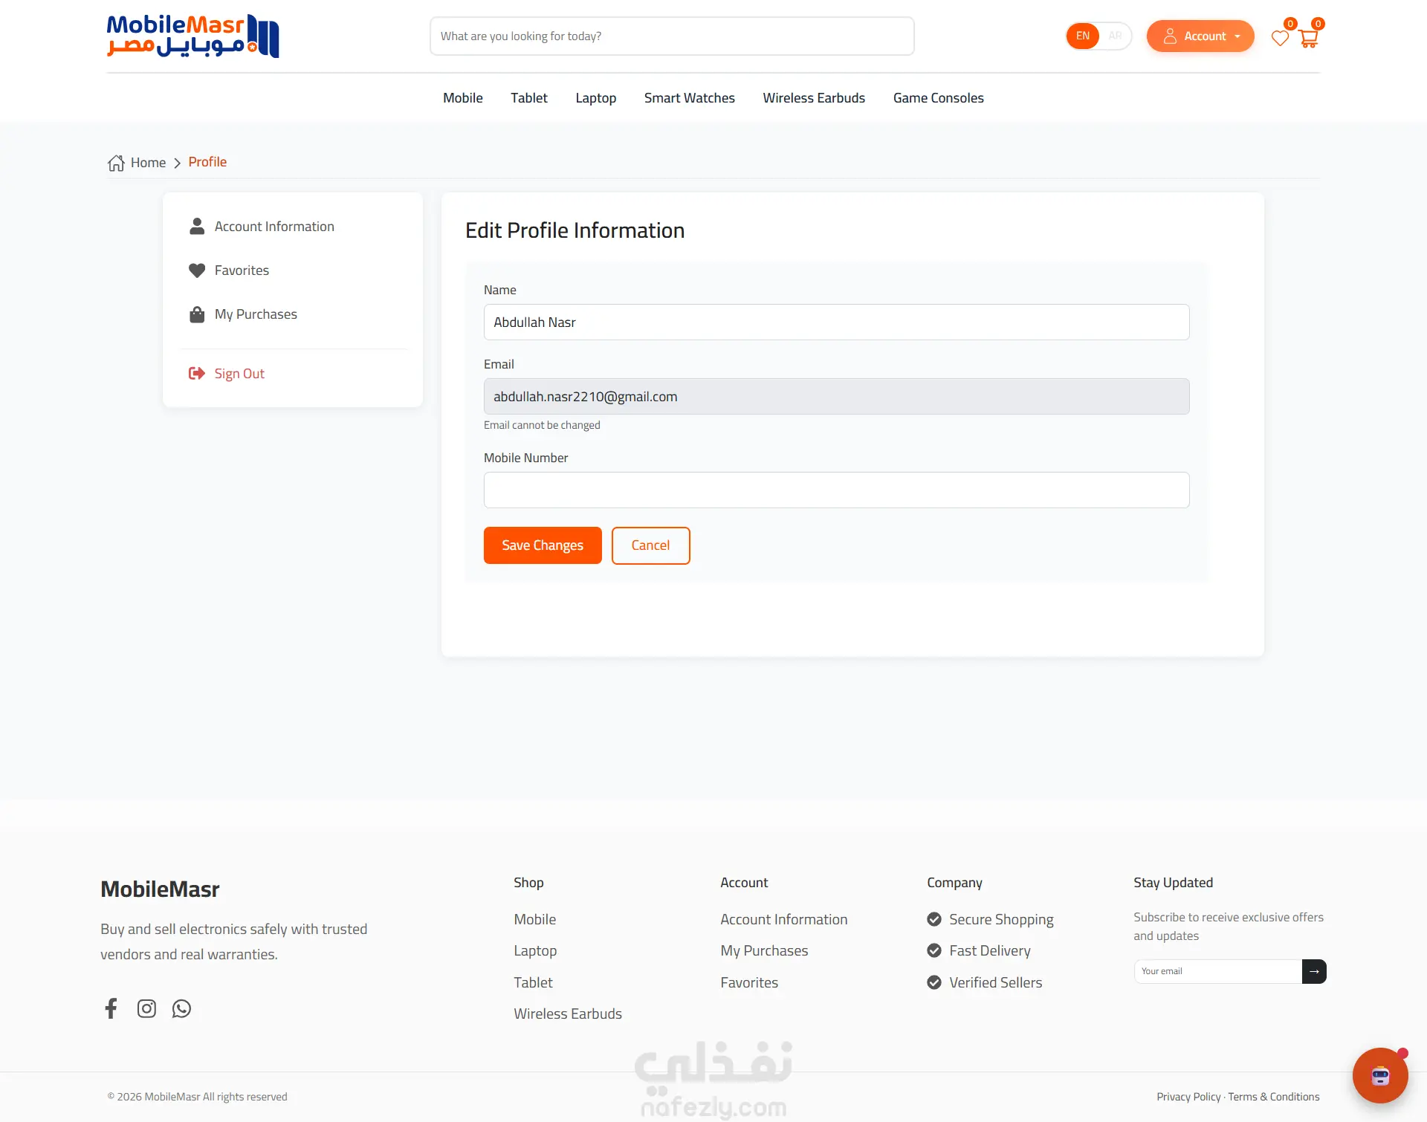Click the Save Changes button
Viewport: 1427px width, 1122px height.
(x=543, y=545)
